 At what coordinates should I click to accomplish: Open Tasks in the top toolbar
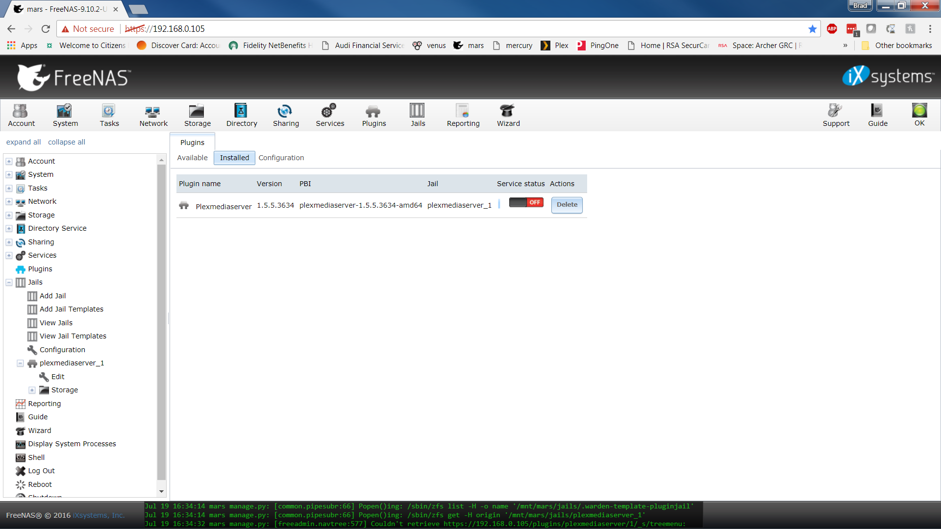click(109, 116)
